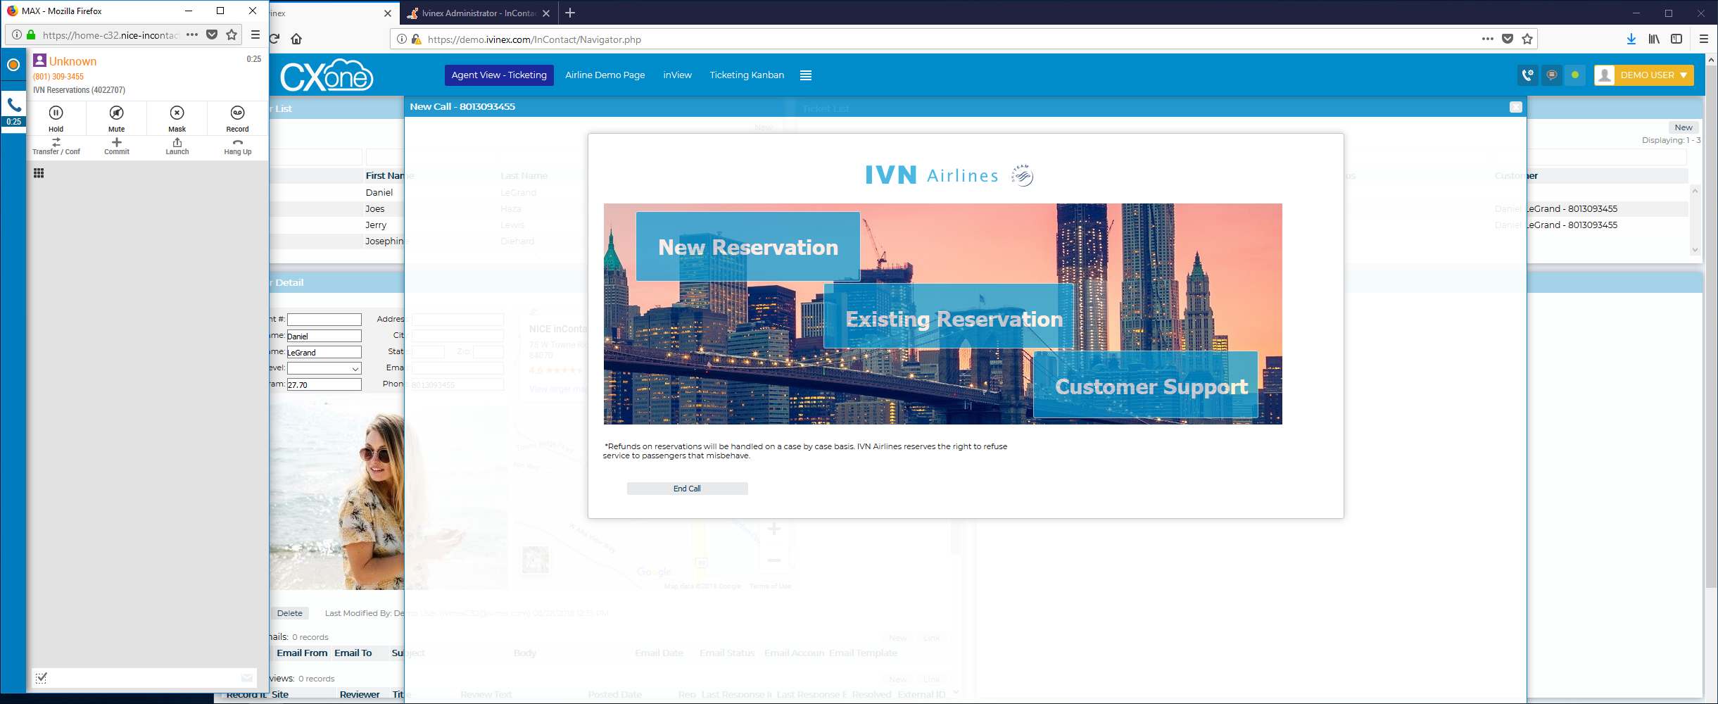Open the MAX checklist icon at bottom
Screen dimensions: 1718x704
pyautogui.click(x=42, y=678)
